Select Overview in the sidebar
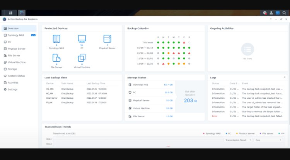290x160 pixels. click(19, 29)
